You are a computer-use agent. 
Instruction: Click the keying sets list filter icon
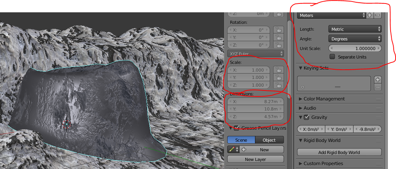(x=303, y=87)
